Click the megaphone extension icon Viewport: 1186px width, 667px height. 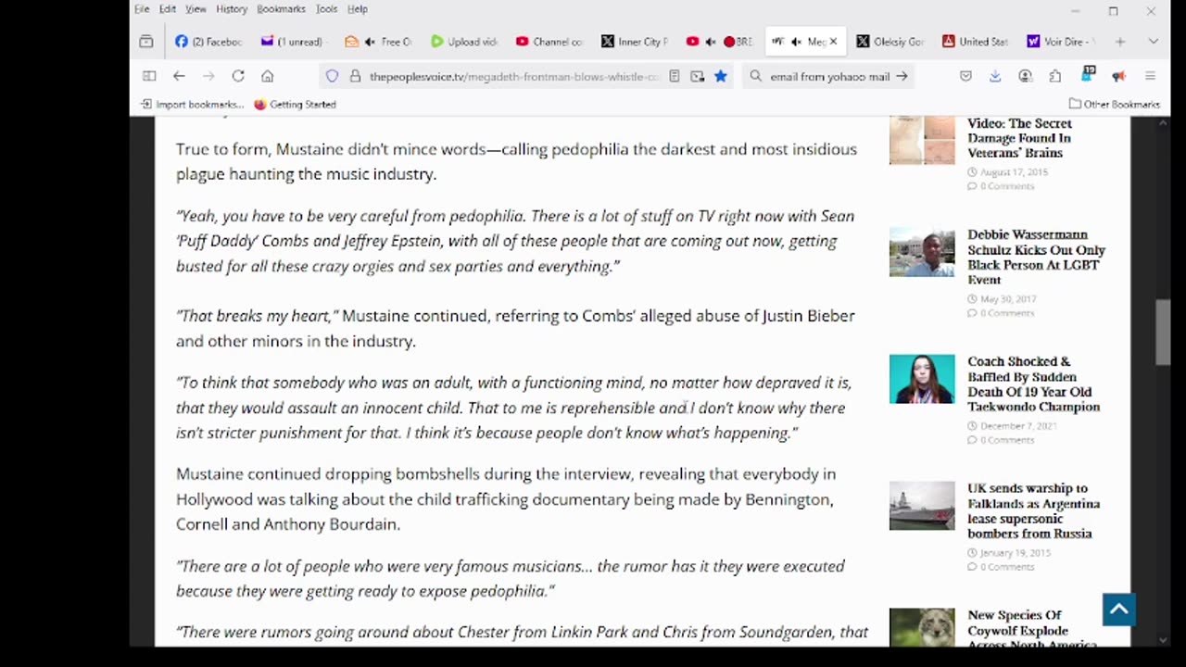tap(1118, 76)
